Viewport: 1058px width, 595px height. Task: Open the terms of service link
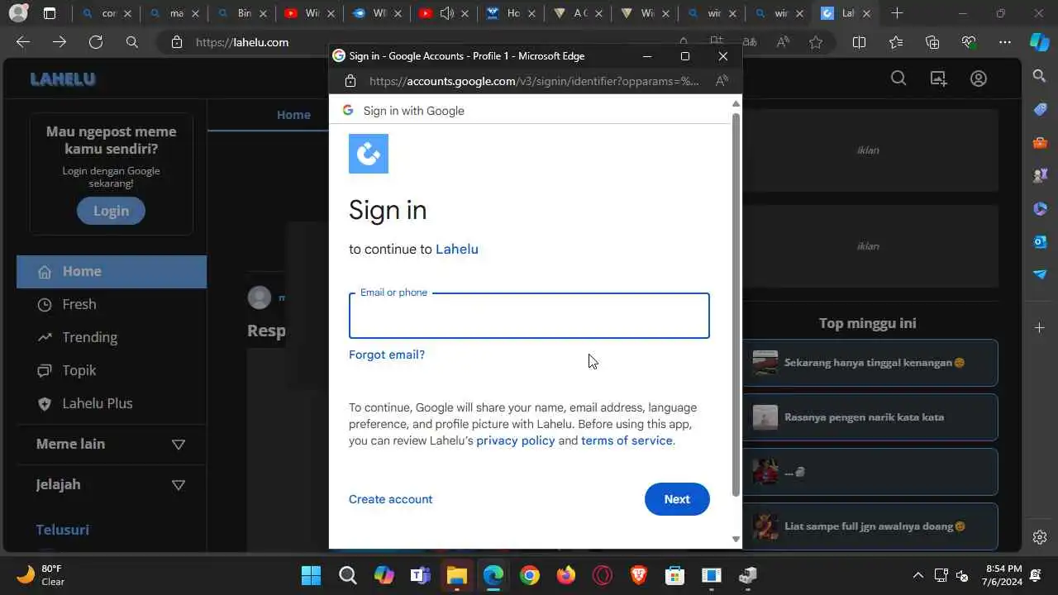627,440
